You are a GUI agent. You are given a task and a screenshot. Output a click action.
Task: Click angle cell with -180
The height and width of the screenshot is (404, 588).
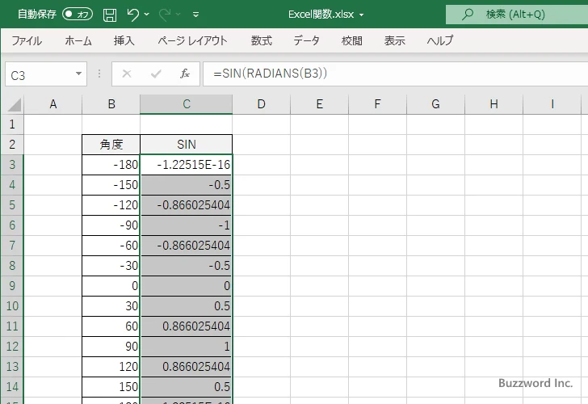(111, 165)
